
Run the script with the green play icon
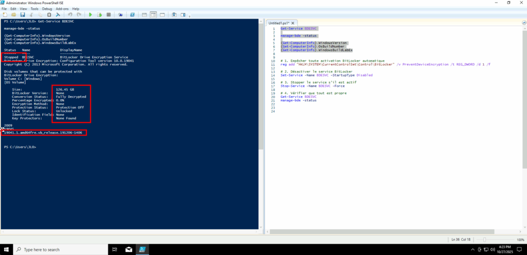click(91, 14)
